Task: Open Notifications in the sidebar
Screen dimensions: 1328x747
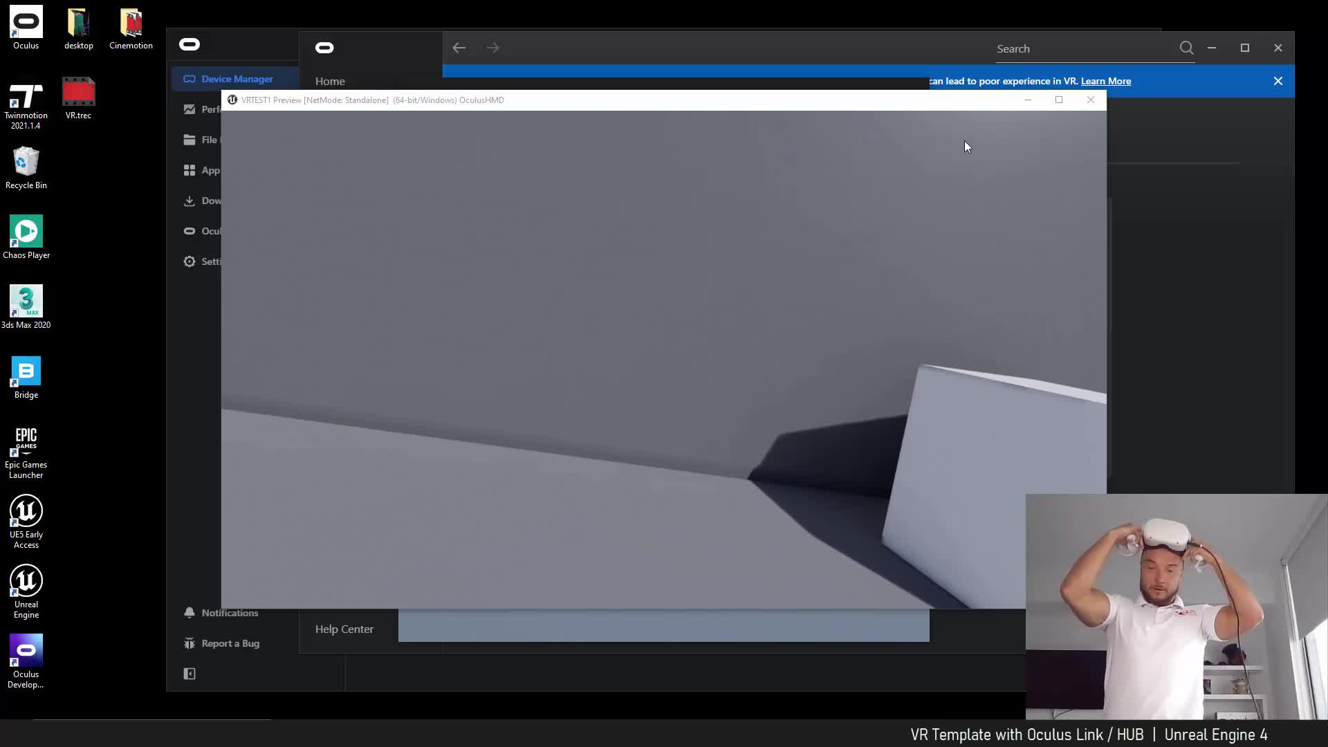Action: (221, 613)
